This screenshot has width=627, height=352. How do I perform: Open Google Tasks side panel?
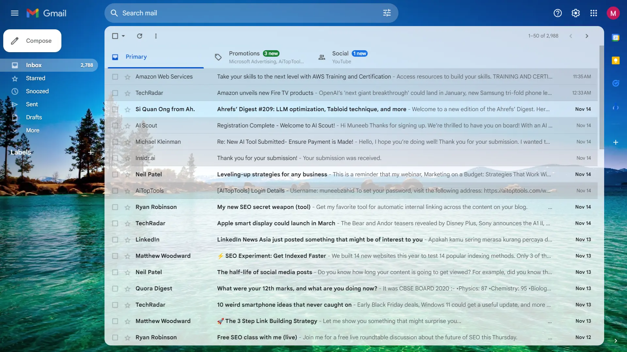(x=616, y=83)
